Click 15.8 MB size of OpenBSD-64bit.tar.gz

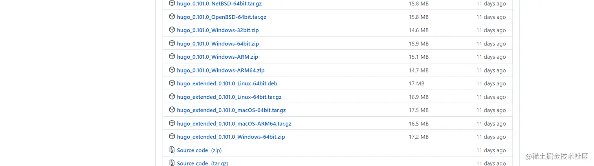(x=418, y=17)
